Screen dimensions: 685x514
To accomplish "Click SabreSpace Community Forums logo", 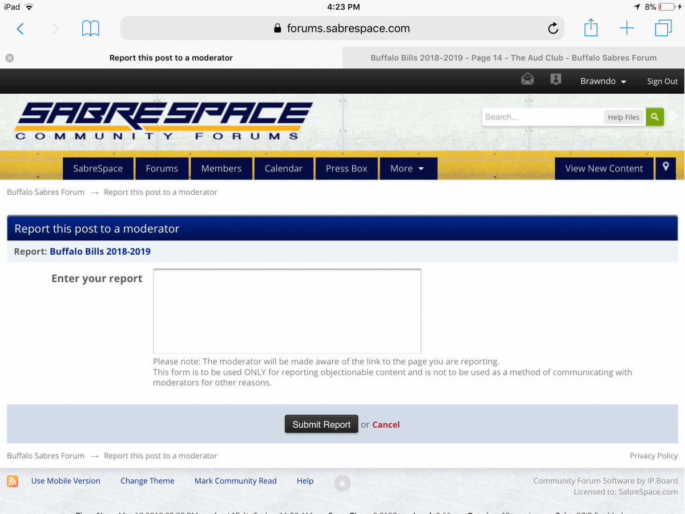I will [163, 121].
